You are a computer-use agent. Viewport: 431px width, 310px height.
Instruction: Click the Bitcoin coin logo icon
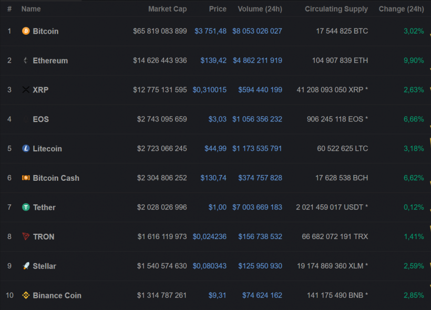point(26,31)
